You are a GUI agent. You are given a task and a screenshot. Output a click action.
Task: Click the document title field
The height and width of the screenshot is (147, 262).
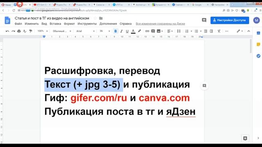(52, 18)
